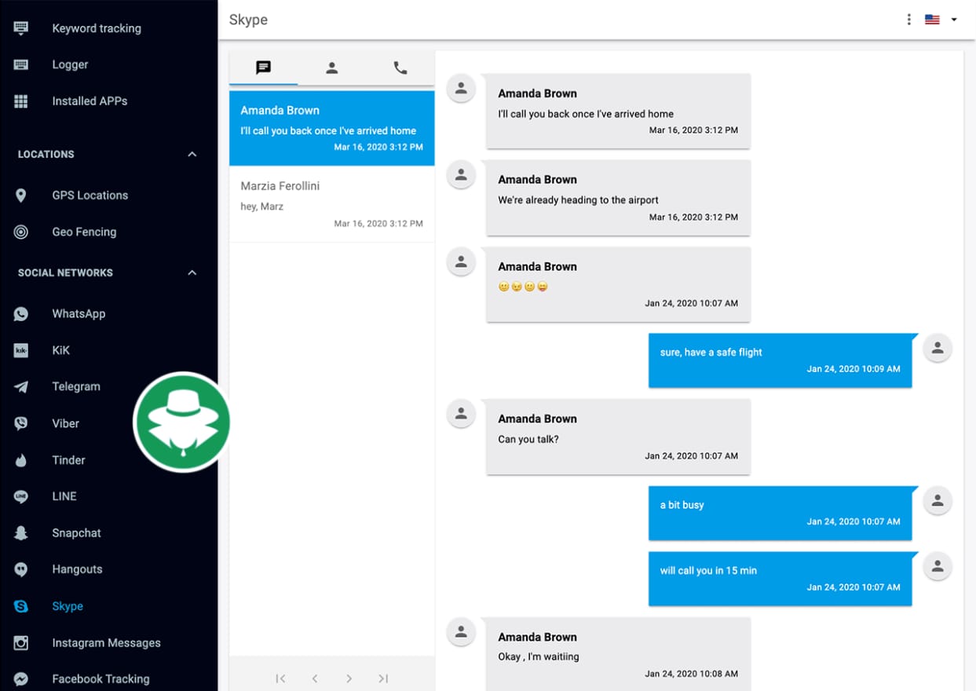Select the Telegram icon in the sidebar
Screen dimensions: 976x691
(x=21, y=386)
